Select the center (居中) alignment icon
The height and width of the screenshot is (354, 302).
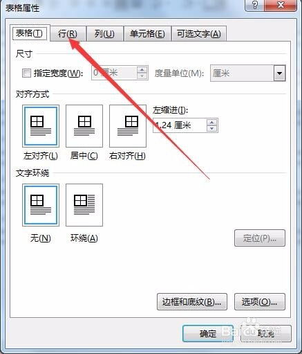pos(84,126)
